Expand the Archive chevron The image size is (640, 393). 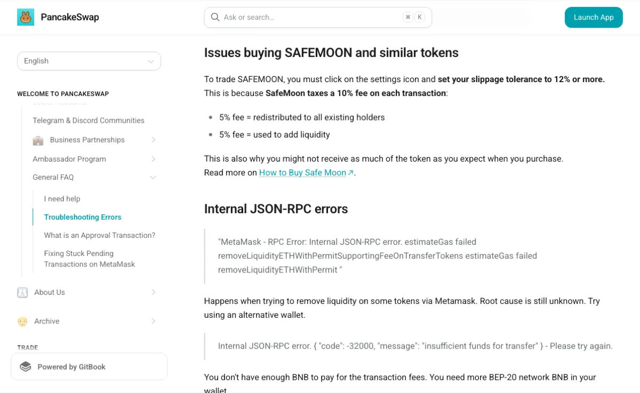coord(153,321)
